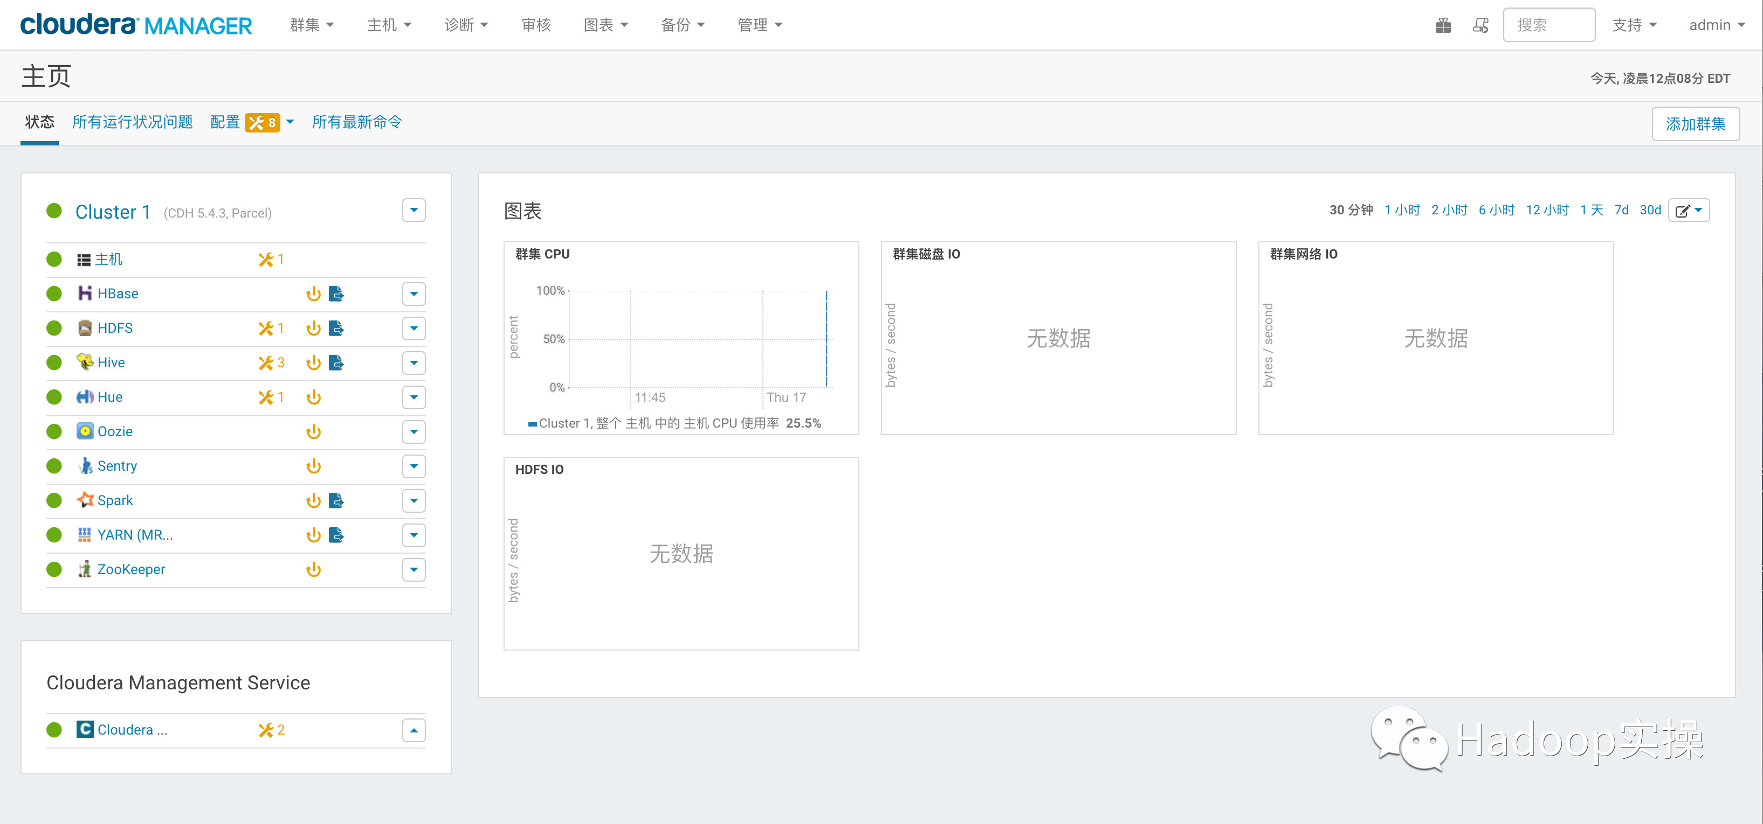Viewport: 1763px width, 824px height.
Task: Open the 支持 menu
Action: click(x=1634, y=25)
